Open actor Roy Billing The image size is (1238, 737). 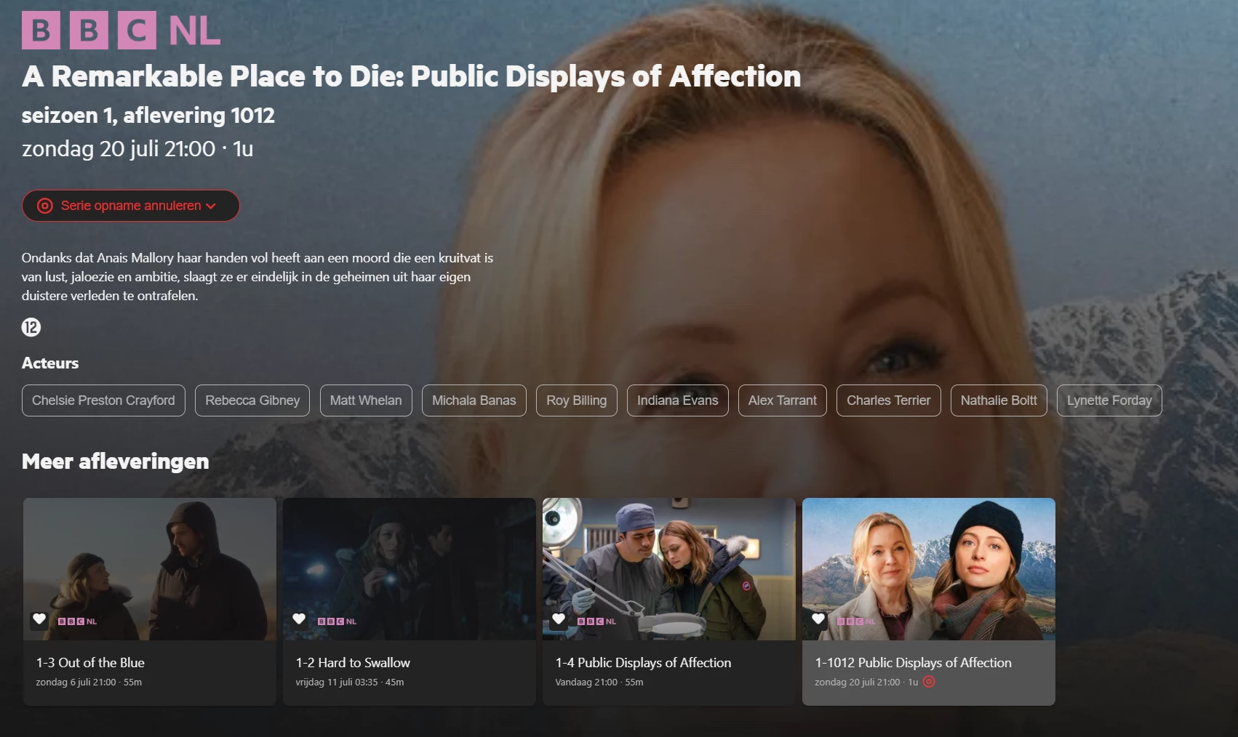[577, 400]
